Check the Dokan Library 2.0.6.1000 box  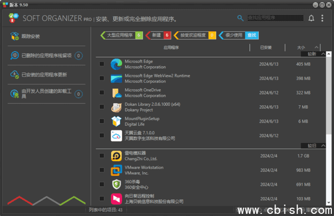click(x=102, y=107)
